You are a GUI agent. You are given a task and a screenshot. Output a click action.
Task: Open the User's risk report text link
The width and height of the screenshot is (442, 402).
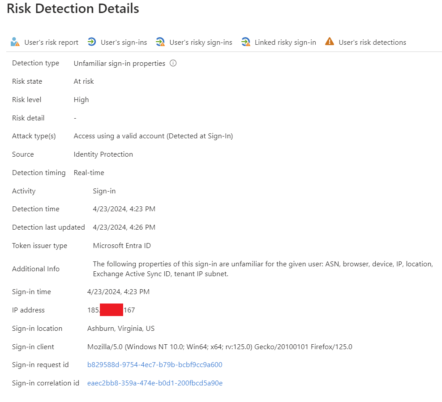click(51, 42)
